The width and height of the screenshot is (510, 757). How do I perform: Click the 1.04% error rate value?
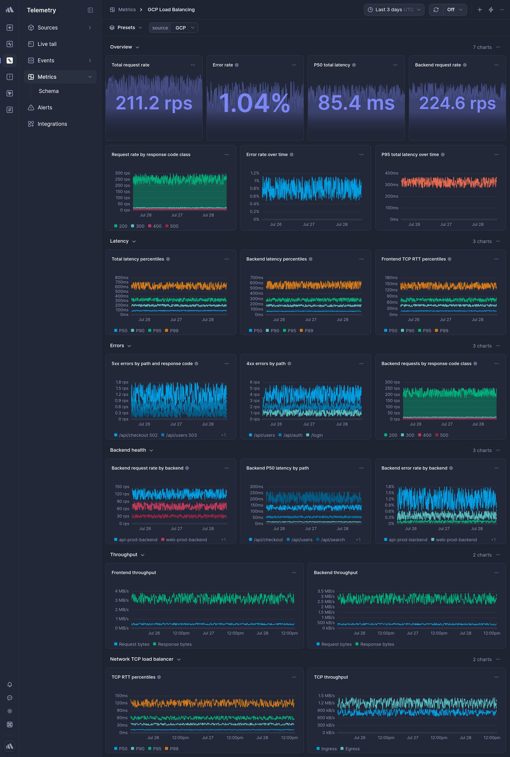pos(255,103)
